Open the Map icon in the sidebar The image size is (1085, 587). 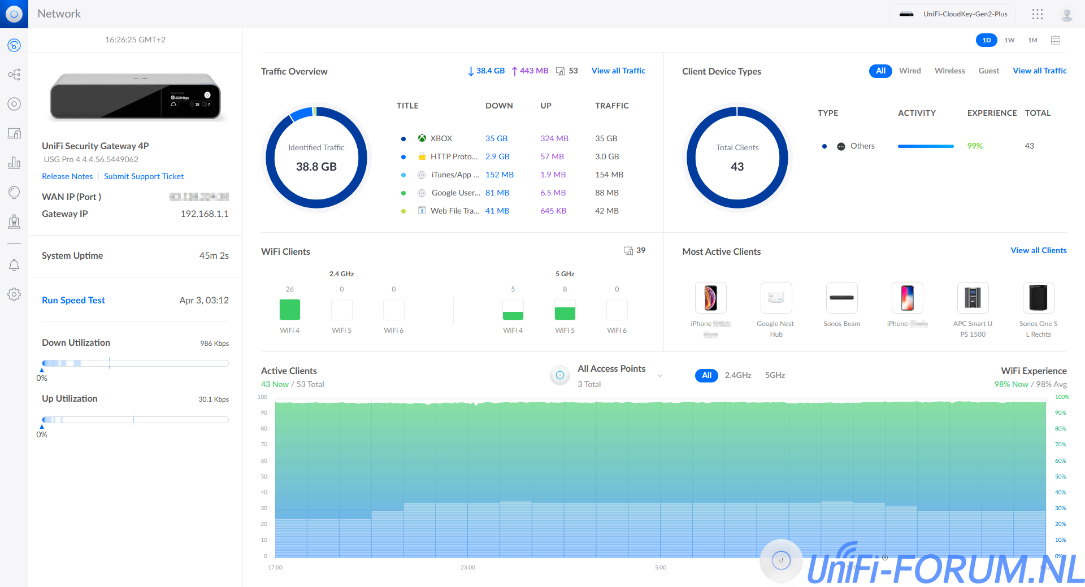coord(14,104)
